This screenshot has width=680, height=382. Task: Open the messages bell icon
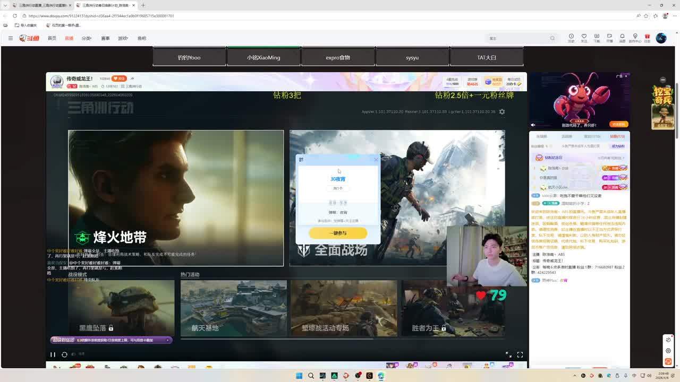coord(622,38)
